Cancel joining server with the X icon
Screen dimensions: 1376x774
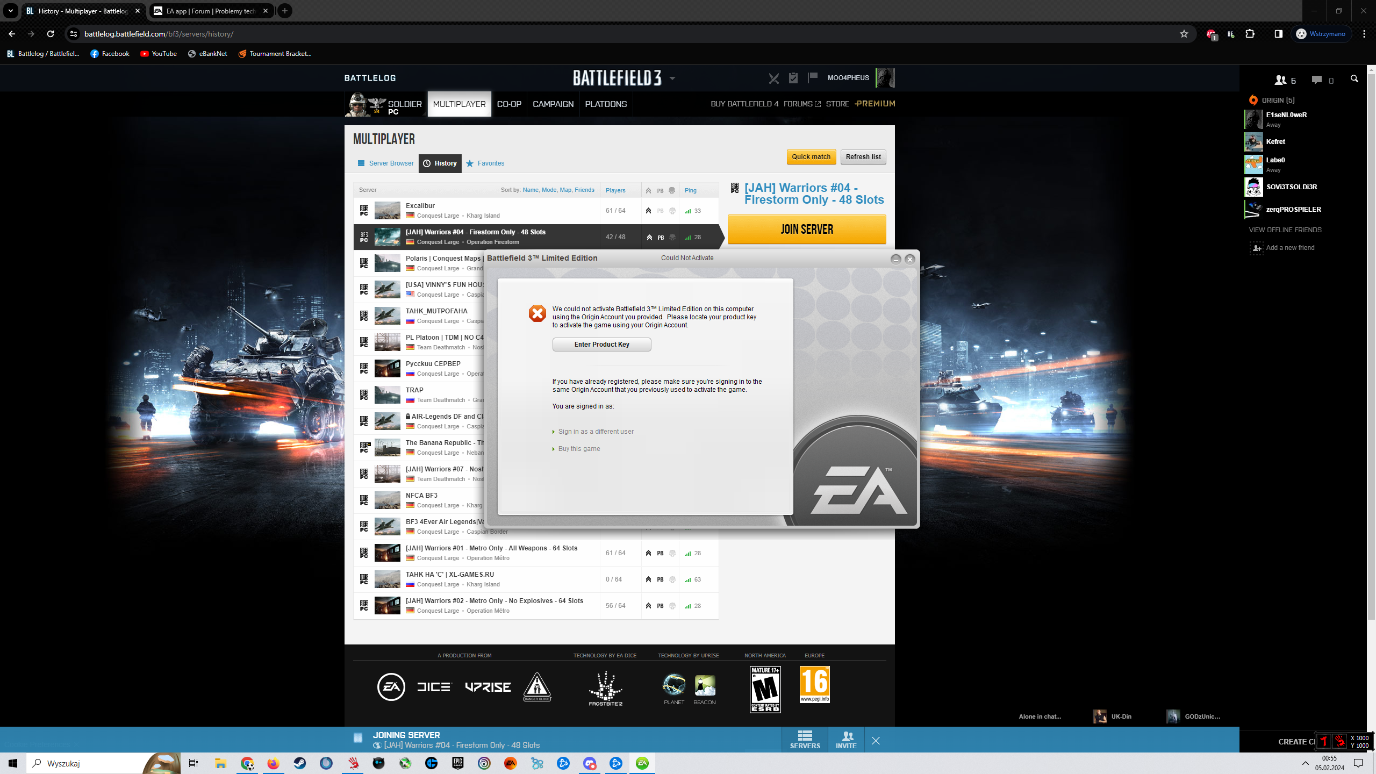pyautogui.click(x=876, y=741)
